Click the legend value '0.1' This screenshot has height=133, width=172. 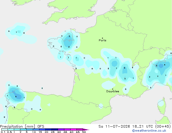click(x=3, y=132)
